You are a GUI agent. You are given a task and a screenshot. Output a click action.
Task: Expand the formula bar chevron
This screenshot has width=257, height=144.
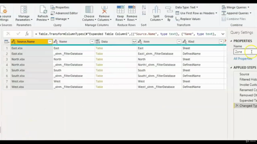click(223, 34)
